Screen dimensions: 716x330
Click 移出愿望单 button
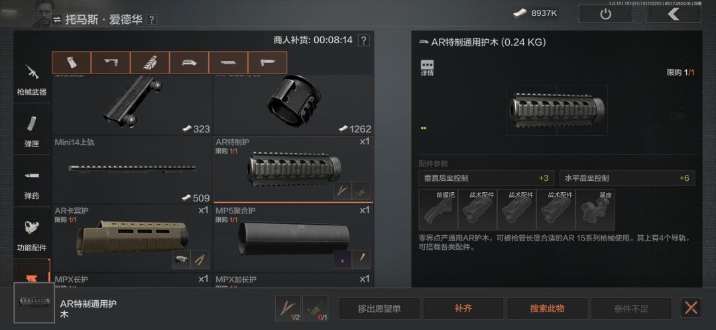tap(379, 309)
